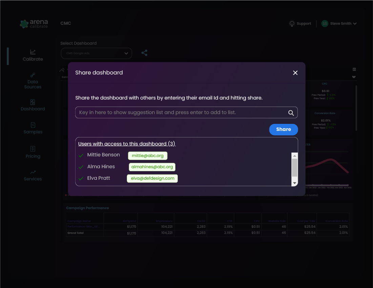Image resolution: width=373 pixels, height=288 pixels.
Task: Toggle checkmark beside Alma Hines
Action: (81, 167)
